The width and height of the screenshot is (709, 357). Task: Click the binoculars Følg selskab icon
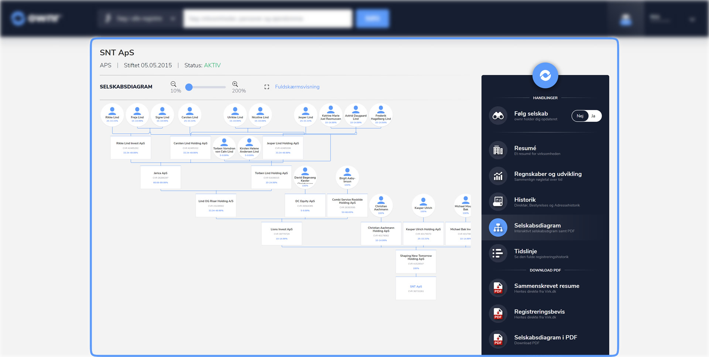pyautogui.click(x=498, y=116)
